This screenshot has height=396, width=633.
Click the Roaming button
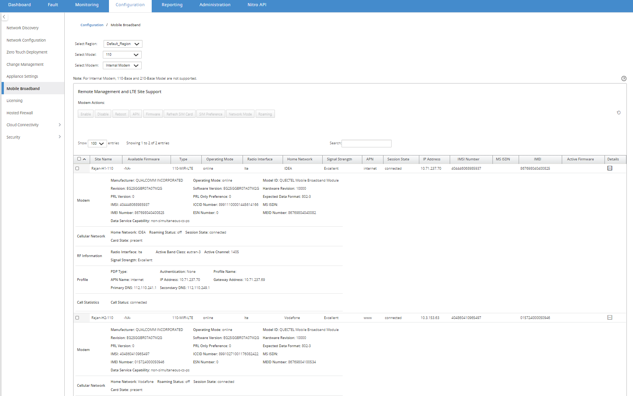pyautogui.click(x=265, y=114)
